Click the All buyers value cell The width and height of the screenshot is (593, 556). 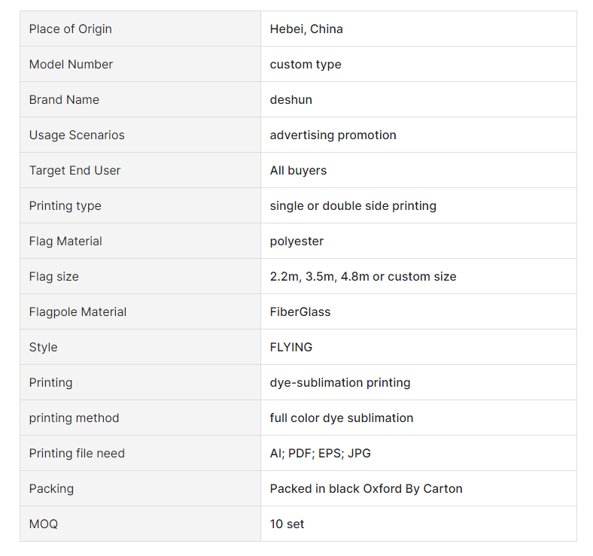418,170
